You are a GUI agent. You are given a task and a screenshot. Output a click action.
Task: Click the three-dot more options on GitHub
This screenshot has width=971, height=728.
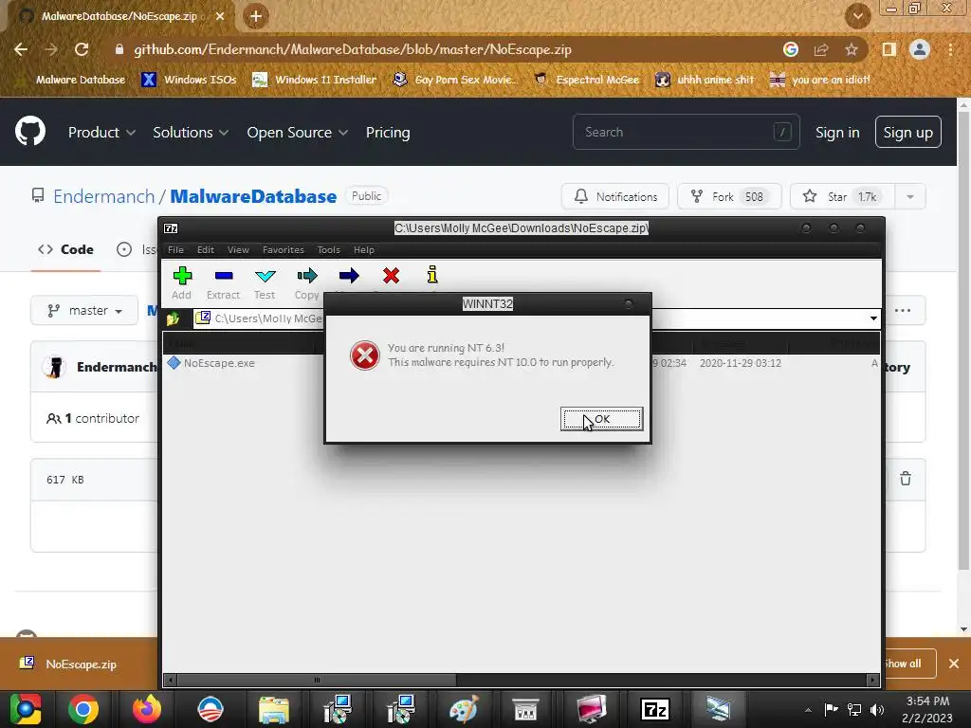[903, 310]
